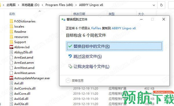Select AwlCore.dll file icon
This screenshot has height=106, width=174.
(x=11, y=94)
